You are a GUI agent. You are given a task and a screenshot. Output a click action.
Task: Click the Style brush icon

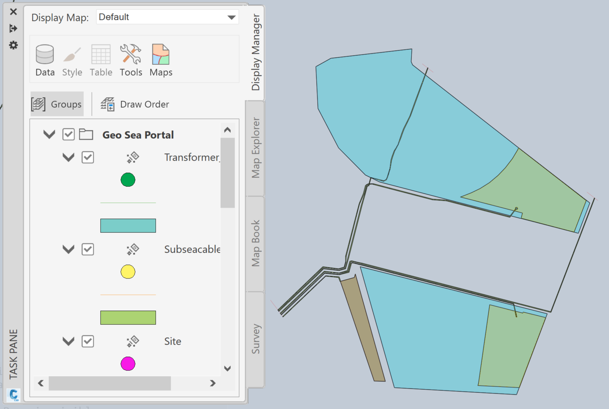click(x=72, y=60)
